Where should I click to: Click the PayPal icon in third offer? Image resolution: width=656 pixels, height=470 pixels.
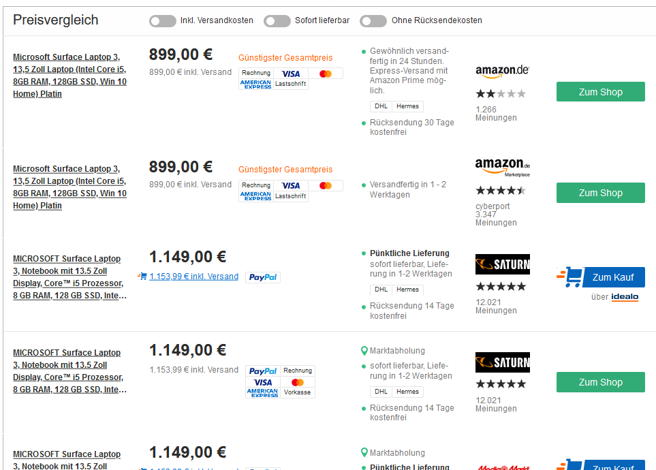263,277
